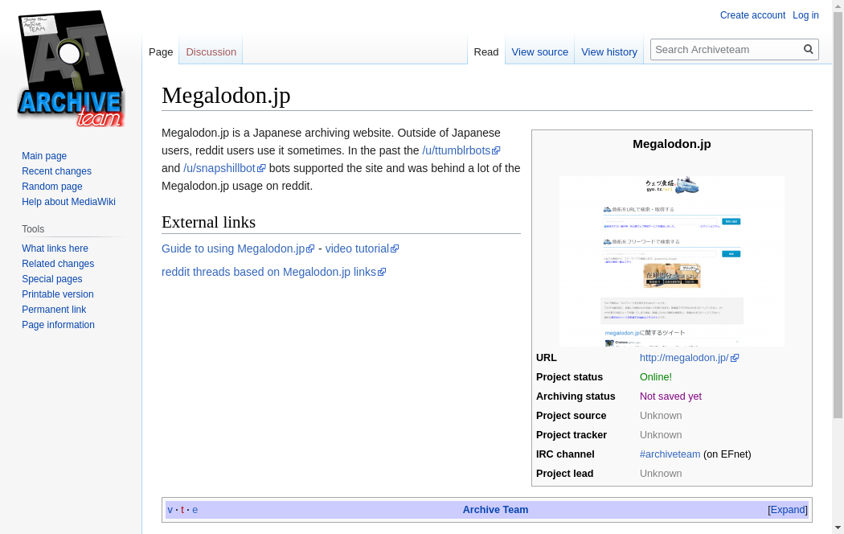Click the Create account link

(x=752, y=15)
